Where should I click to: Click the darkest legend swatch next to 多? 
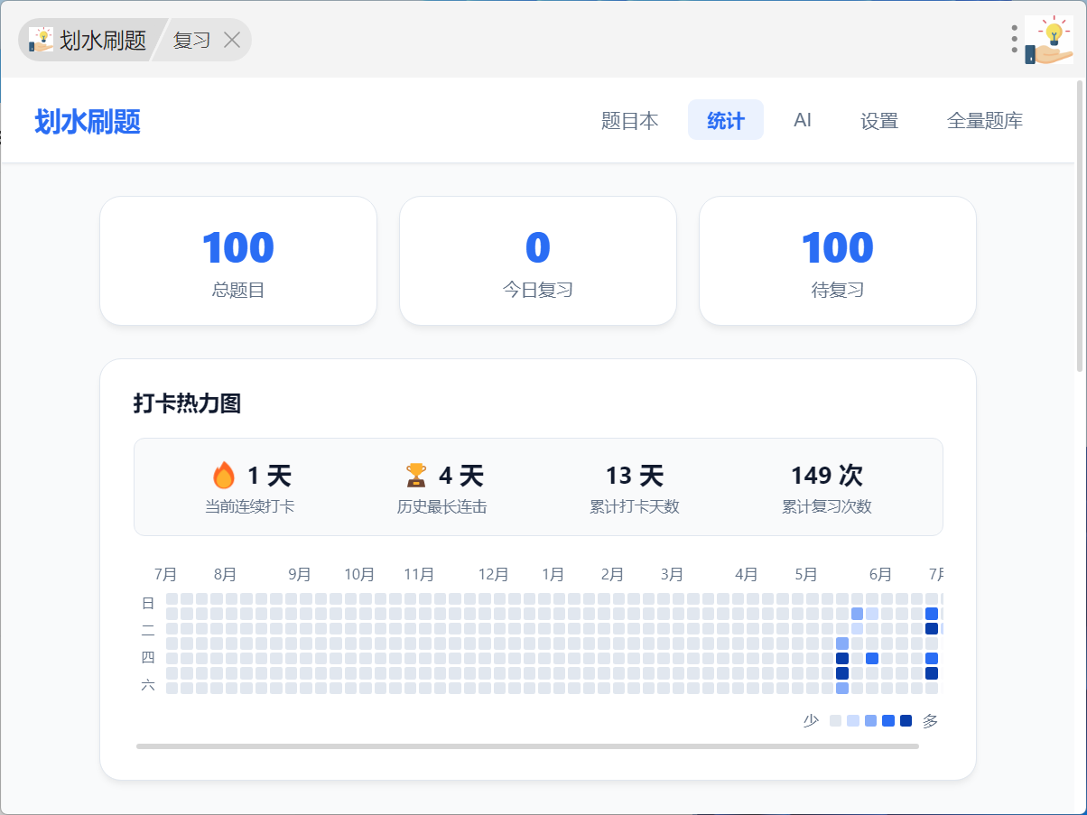[906, 721]
